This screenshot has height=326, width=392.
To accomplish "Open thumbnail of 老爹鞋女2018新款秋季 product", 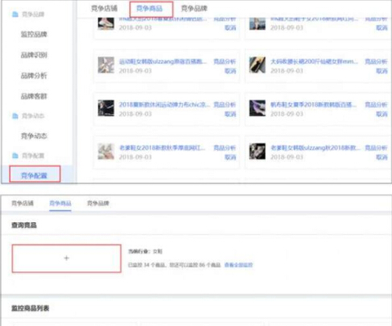I will [x=106, y=151].
